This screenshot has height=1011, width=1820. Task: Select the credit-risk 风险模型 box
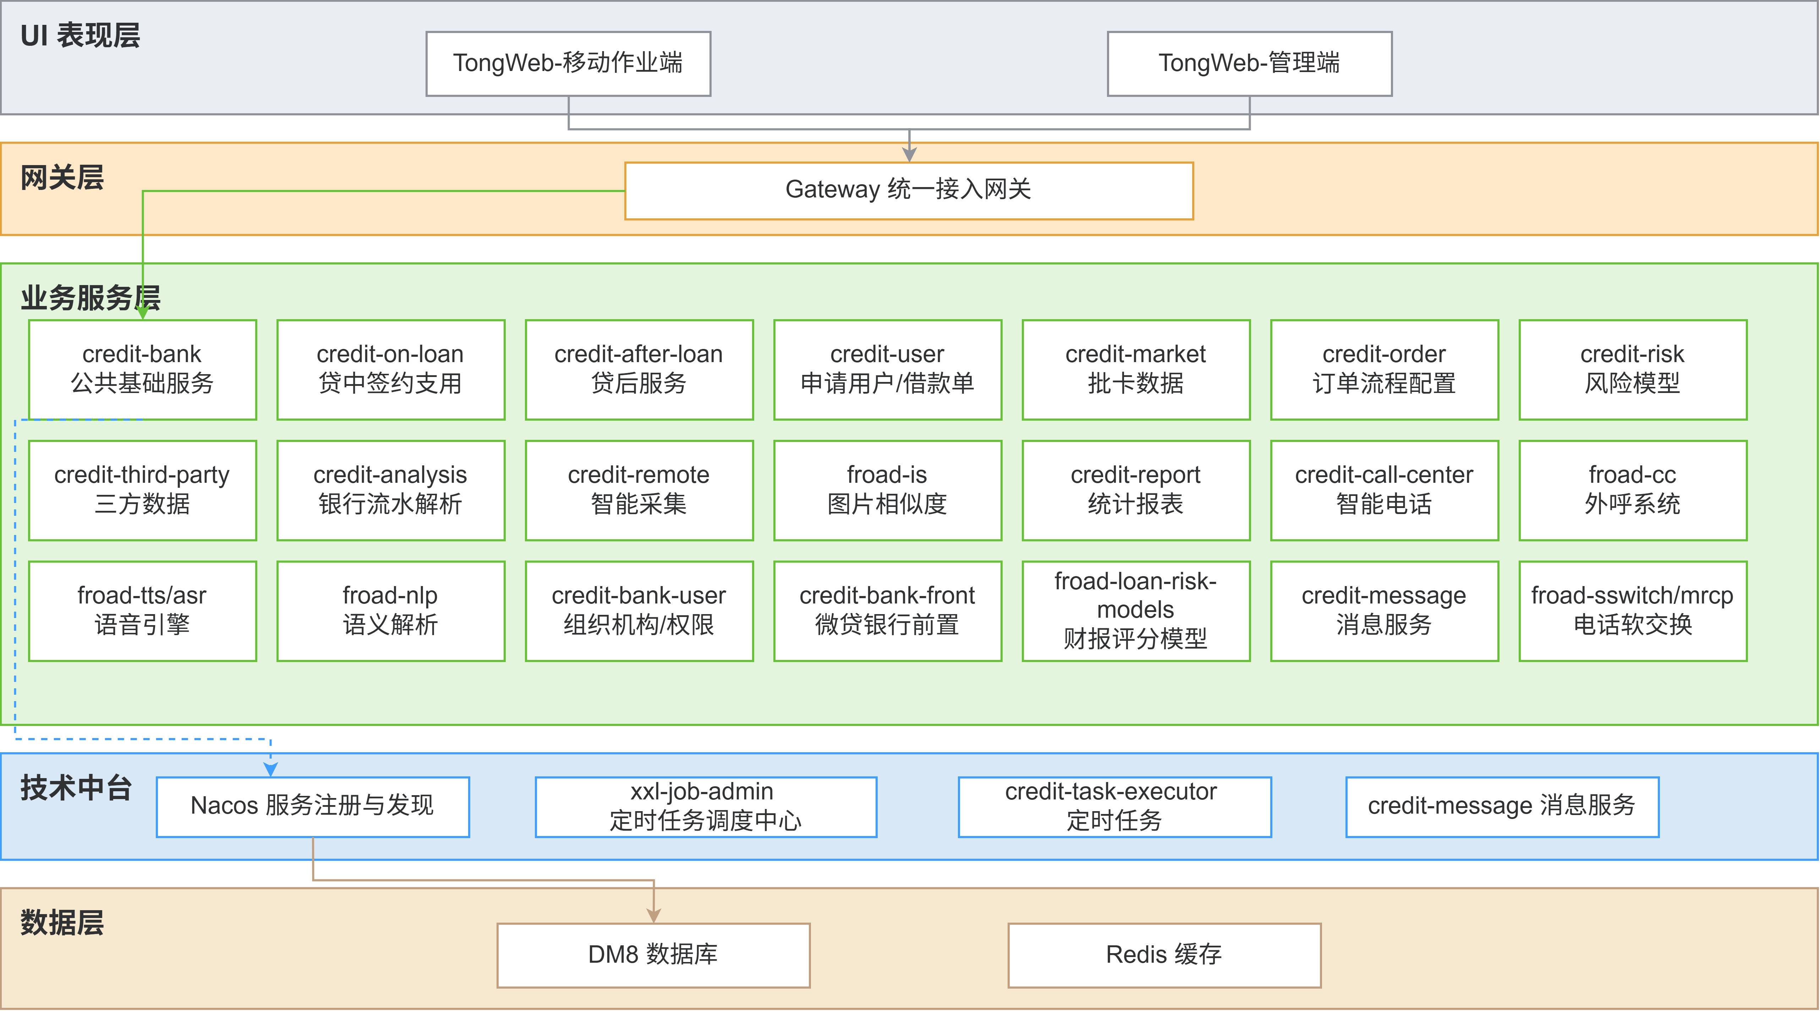(1633, 370)
